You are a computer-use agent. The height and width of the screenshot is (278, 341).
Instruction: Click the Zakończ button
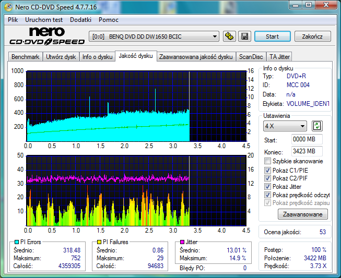312,37
